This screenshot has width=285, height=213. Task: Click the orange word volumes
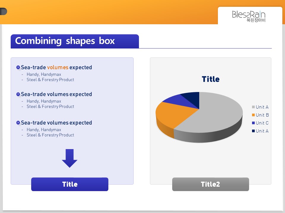[x=58, y=67]
